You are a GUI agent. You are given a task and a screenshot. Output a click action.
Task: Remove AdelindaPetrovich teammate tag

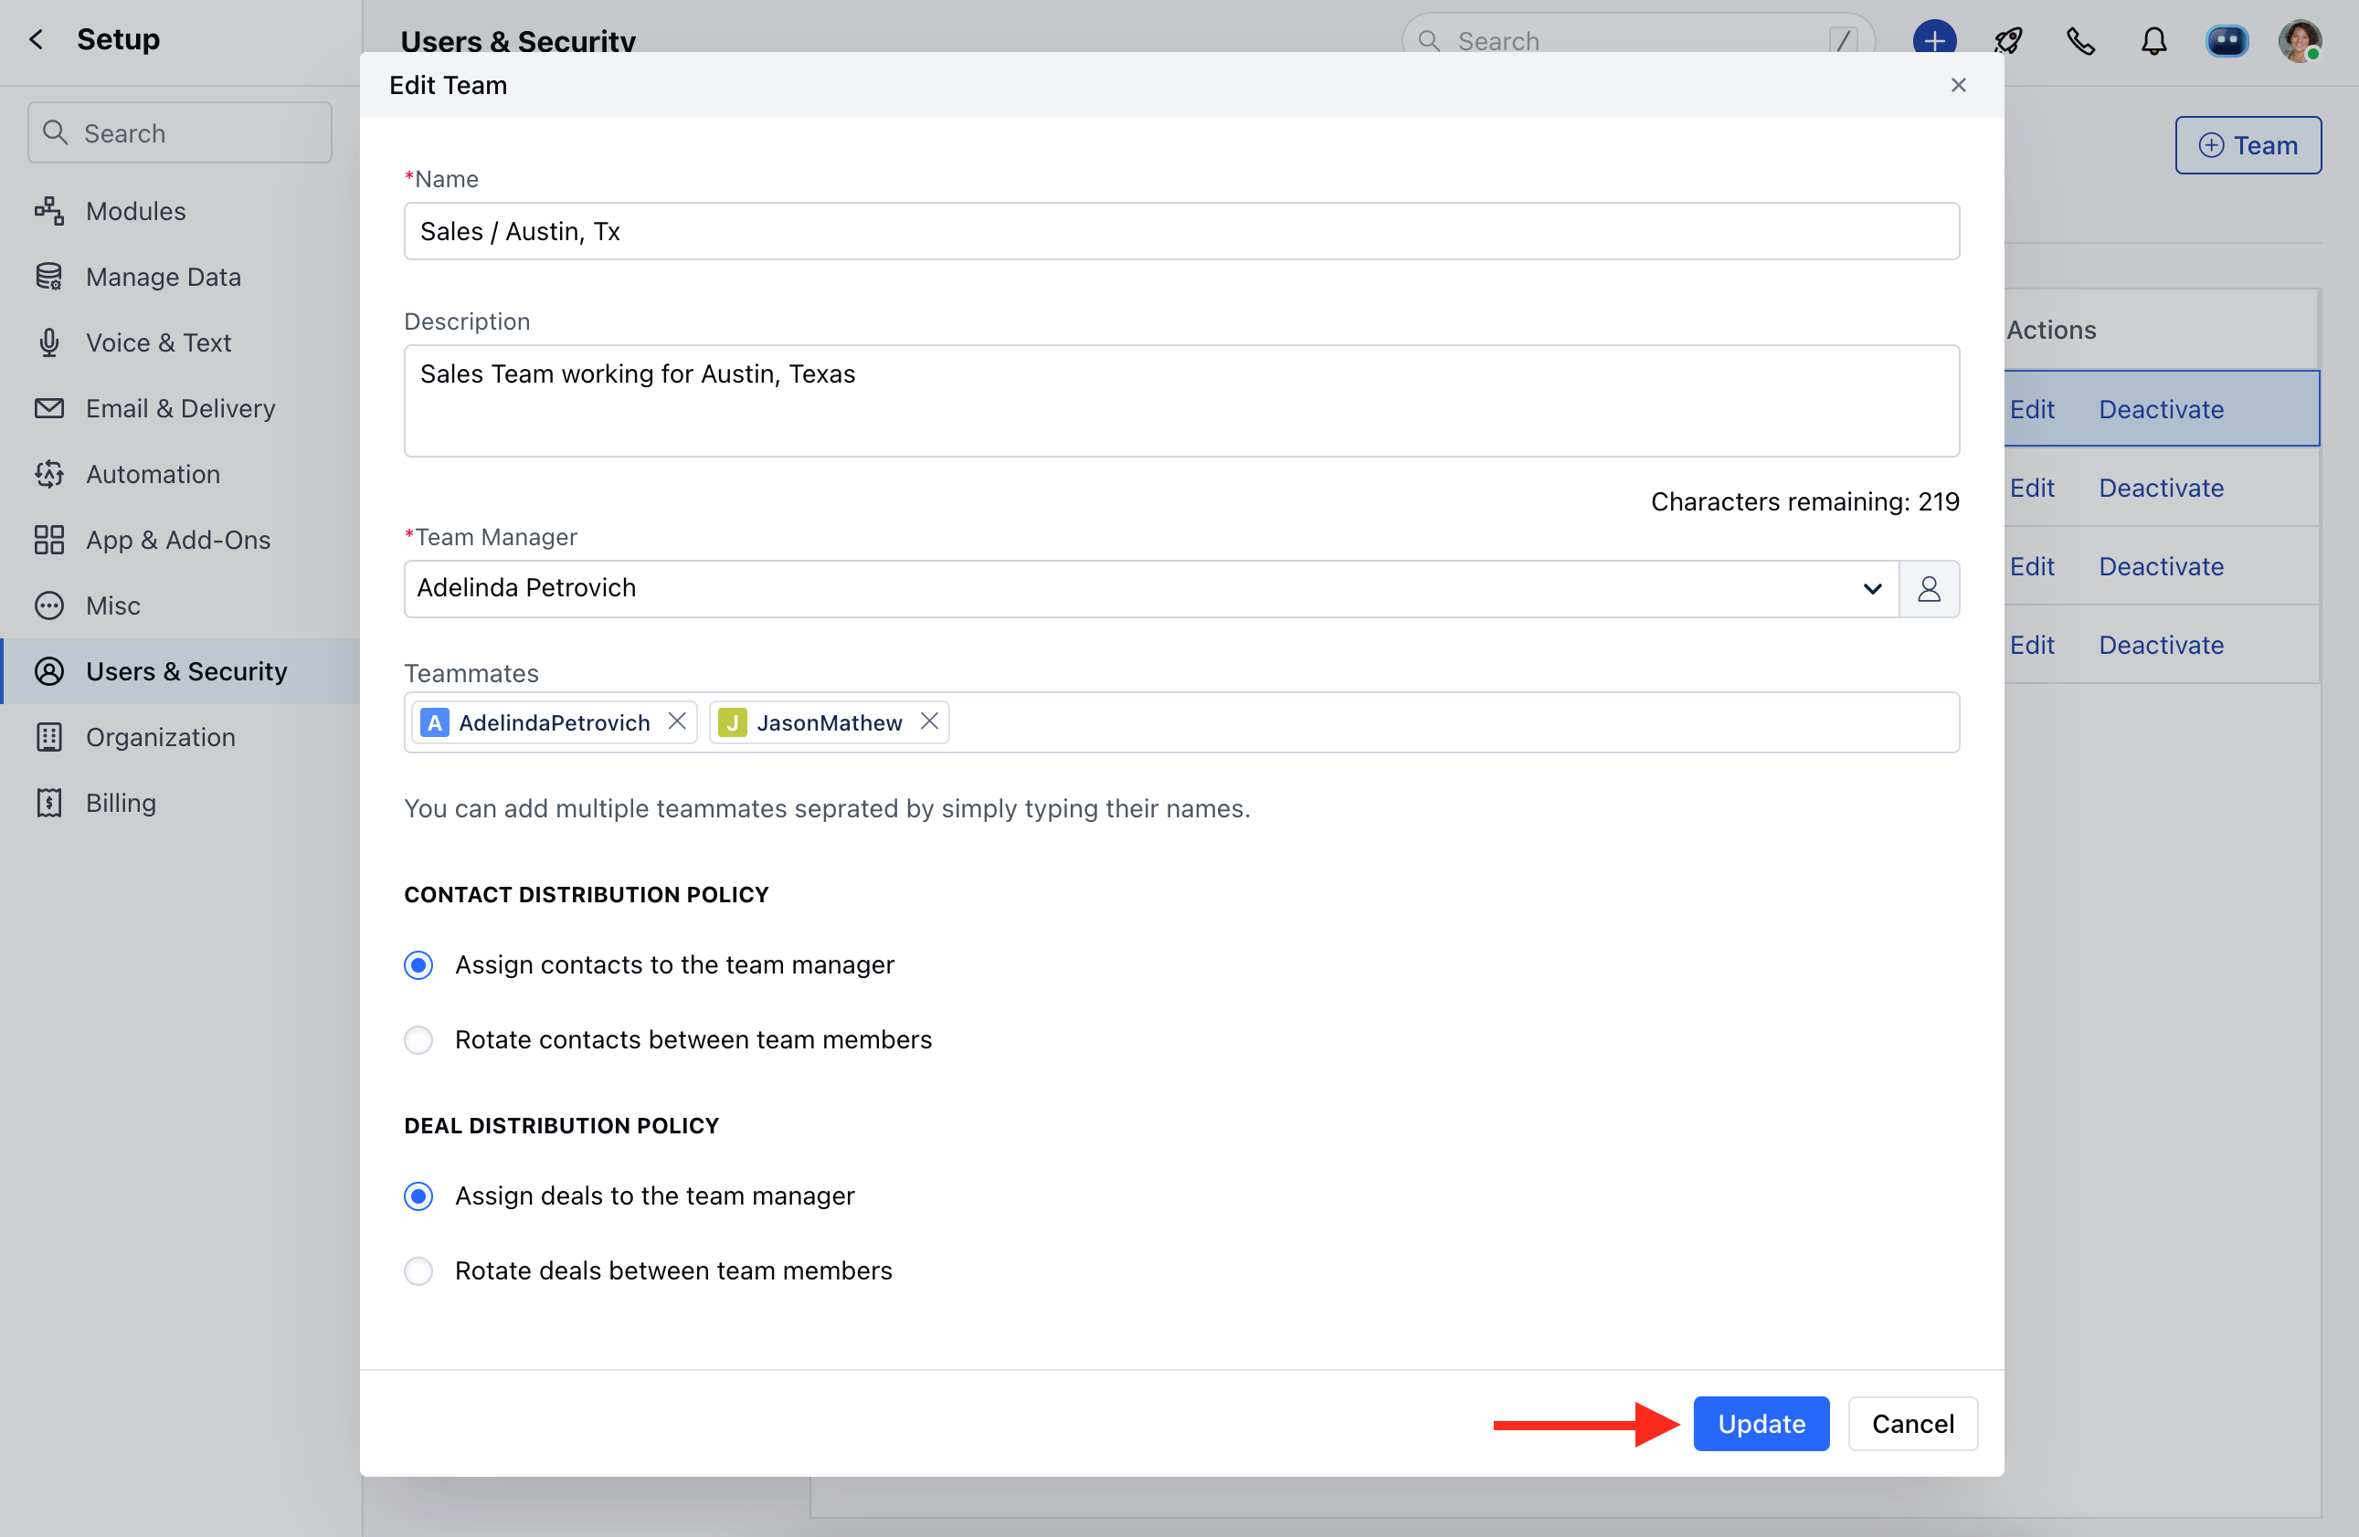677,721
